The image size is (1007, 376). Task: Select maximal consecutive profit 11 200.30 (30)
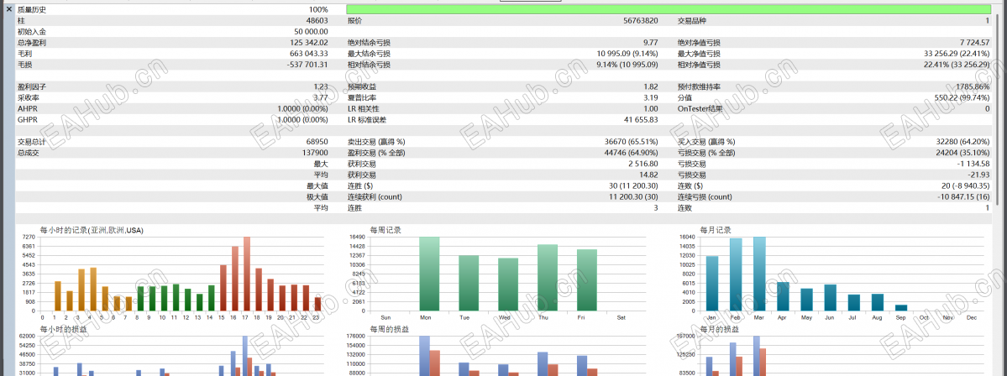coord(633,197)
